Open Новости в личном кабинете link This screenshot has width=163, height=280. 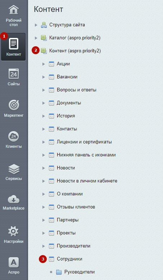pos(87,181)
